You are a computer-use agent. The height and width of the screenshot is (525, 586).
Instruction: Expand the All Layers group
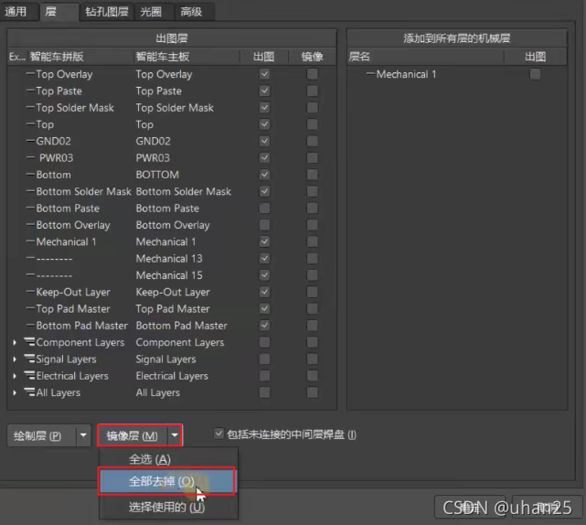pos(15,392)
